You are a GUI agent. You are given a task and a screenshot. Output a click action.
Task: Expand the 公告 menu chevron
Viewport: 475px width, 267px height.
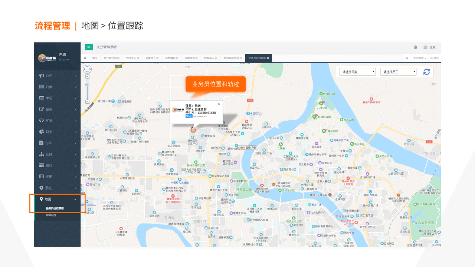tap(76, 76)
